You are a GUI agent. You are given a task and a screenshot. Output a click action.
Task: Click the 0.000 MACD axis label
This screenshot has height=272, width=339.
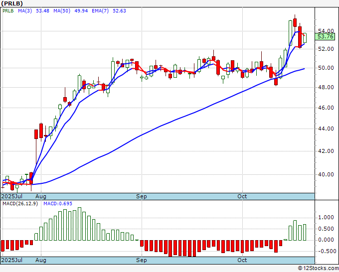point(326,240)
